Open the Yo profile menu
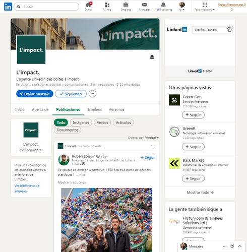This screenshot has height=252, width=247. tap(181, 7)
